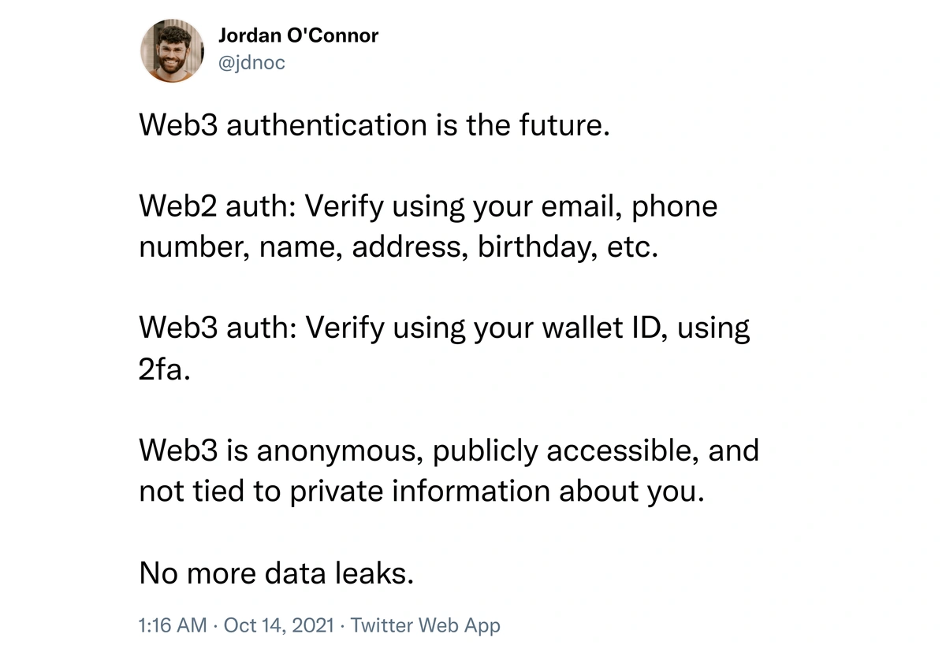Click the line "Web3 authentication is the future."

(x=374, y=125)
